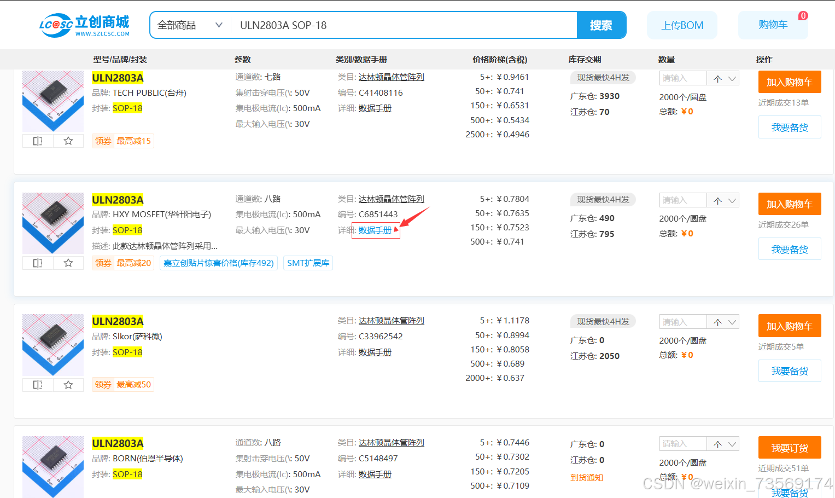Viewport: 835px width, 498px height.
Task: Favorite the TECH PUBLIC ULN2803A with star
Action: 68,141
